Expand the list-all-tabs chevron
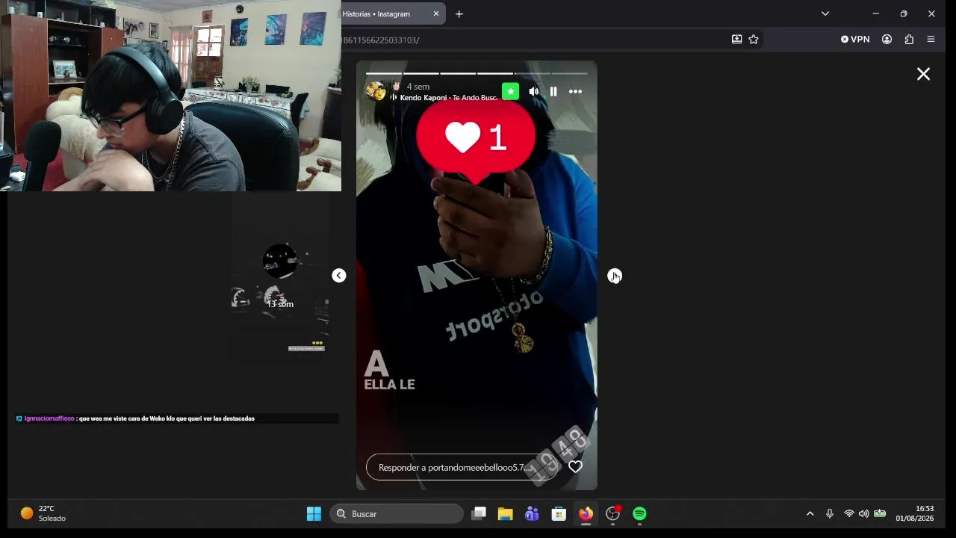Screen dimensions: 956x538 [825, 13]
